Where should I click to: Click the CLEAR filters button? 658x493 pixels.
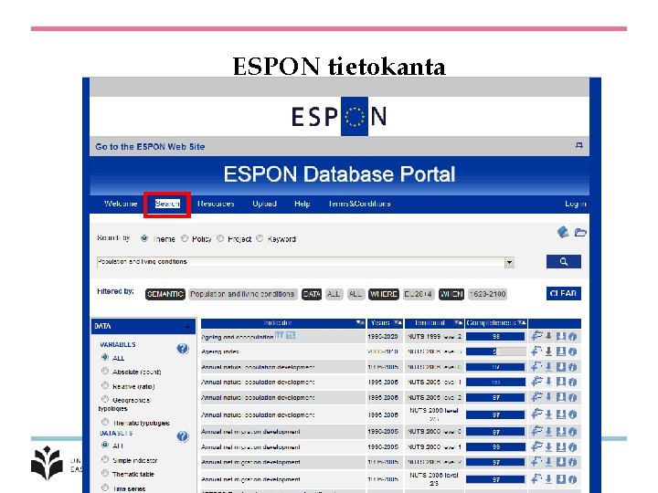[564, 293]
